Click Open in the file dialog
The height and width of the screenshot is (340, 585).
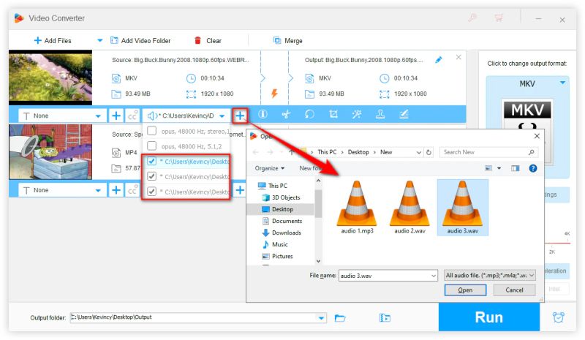tap(465, 290)
